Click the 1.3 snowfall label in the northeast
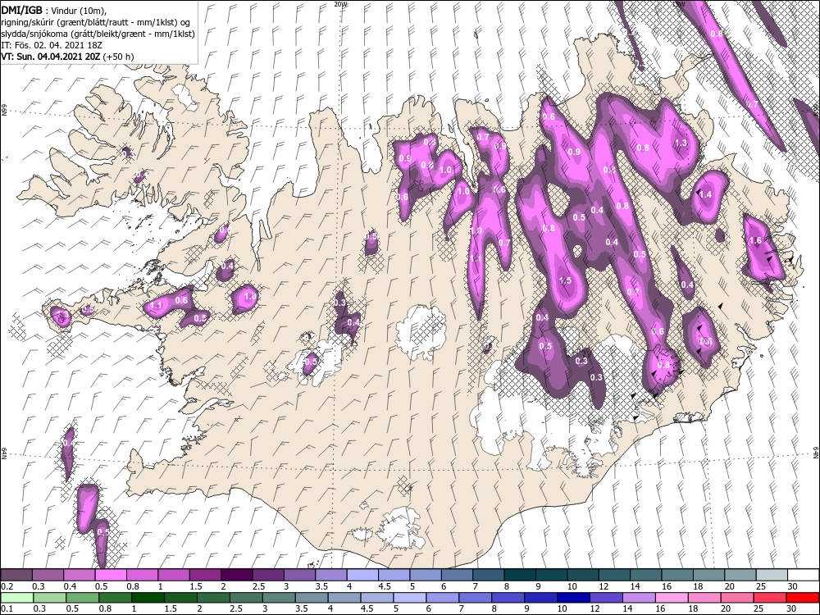 click(681, 143)
